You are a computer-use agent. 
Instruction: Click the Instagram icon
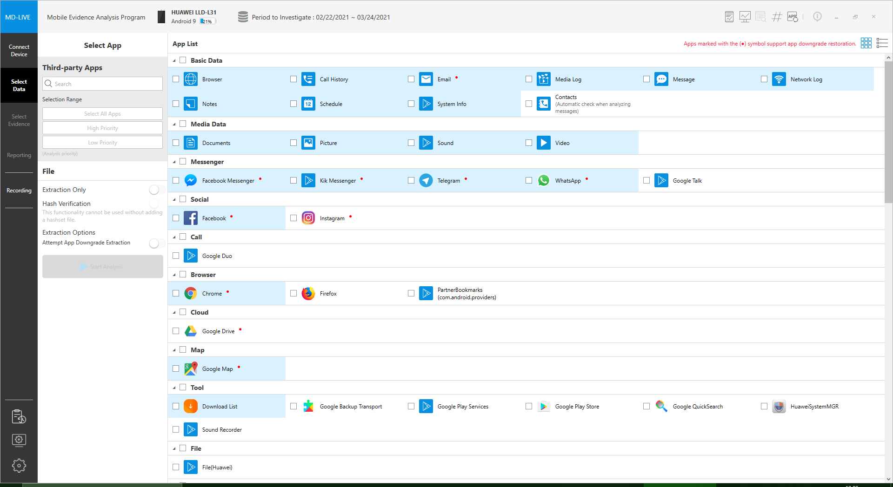coord(308,218)
